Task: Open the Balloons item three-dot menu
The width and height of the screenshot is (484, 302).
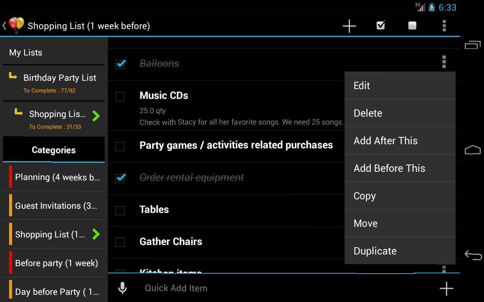Action: [x=444, y=62]
